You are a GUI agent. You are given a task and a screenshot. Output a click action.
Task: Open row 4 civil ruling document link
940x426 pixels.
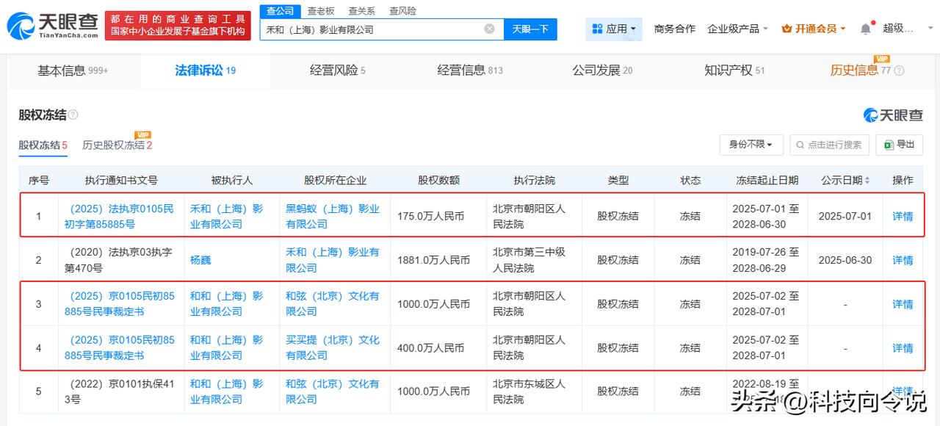click(x=120, y=348)
